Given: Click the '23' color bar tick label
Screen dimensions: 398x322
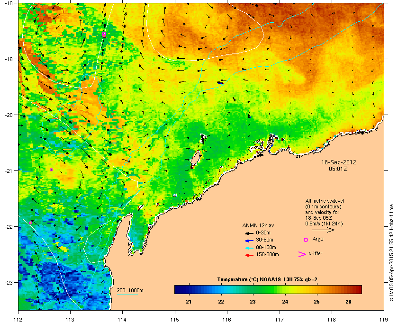Looking at the screenshot, I should (x=253, y=302).
